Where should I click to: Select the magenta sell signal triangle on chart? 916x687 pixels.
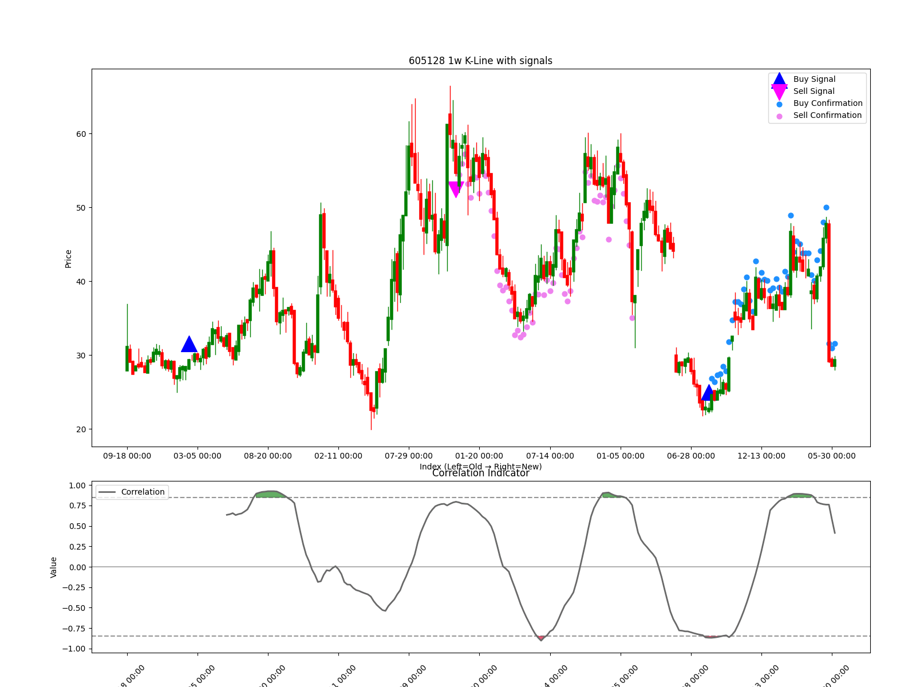point(456,189)
